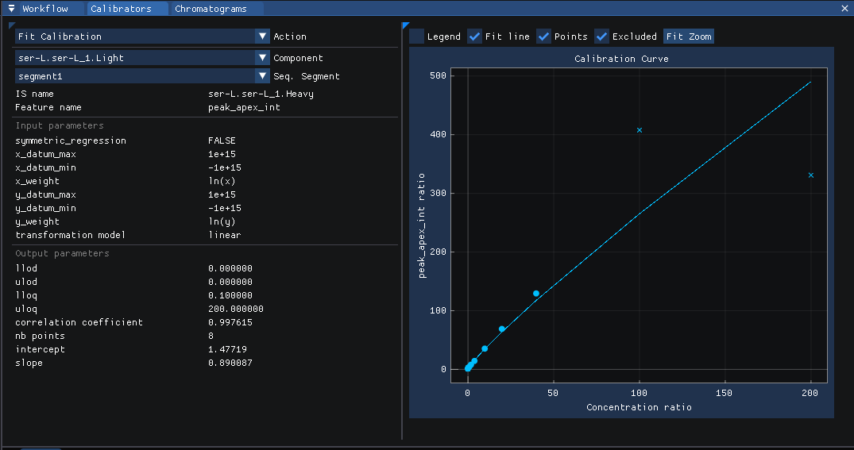Viewport: 854px width, 450px height.
Task: Click the lloq value 0.100000
Action: pos(230,295)
